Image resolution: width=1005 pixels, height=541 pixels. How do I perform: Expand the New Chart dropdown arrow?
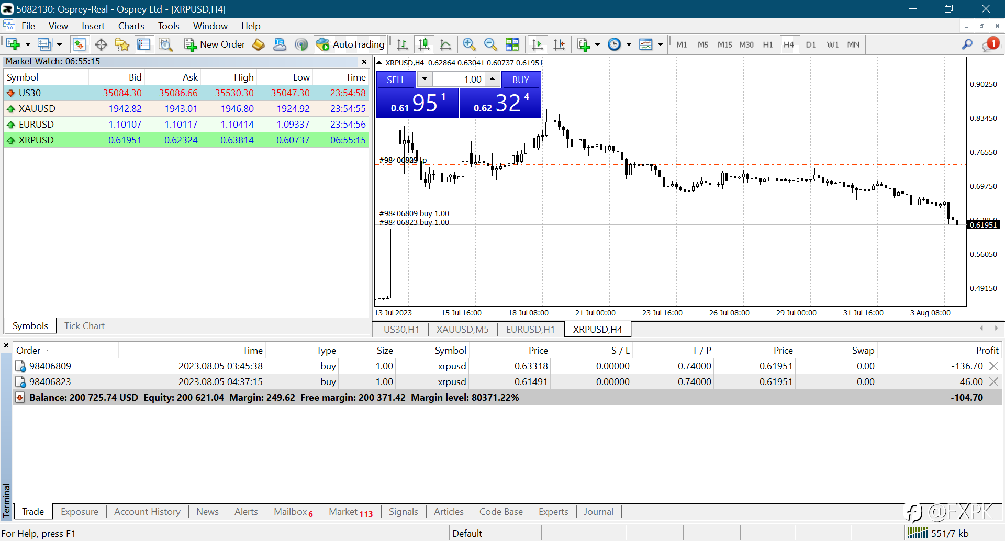click(28, 45)
